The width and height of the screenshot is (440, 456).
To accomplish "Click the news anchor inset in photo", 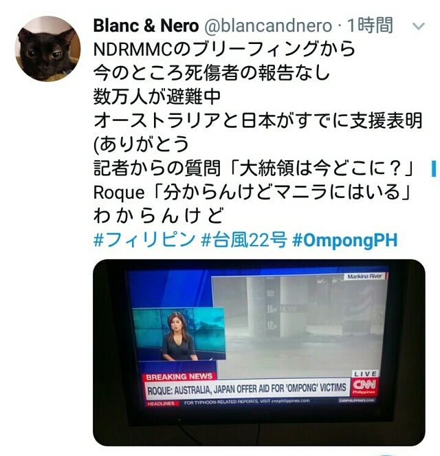I will [179, 334].
